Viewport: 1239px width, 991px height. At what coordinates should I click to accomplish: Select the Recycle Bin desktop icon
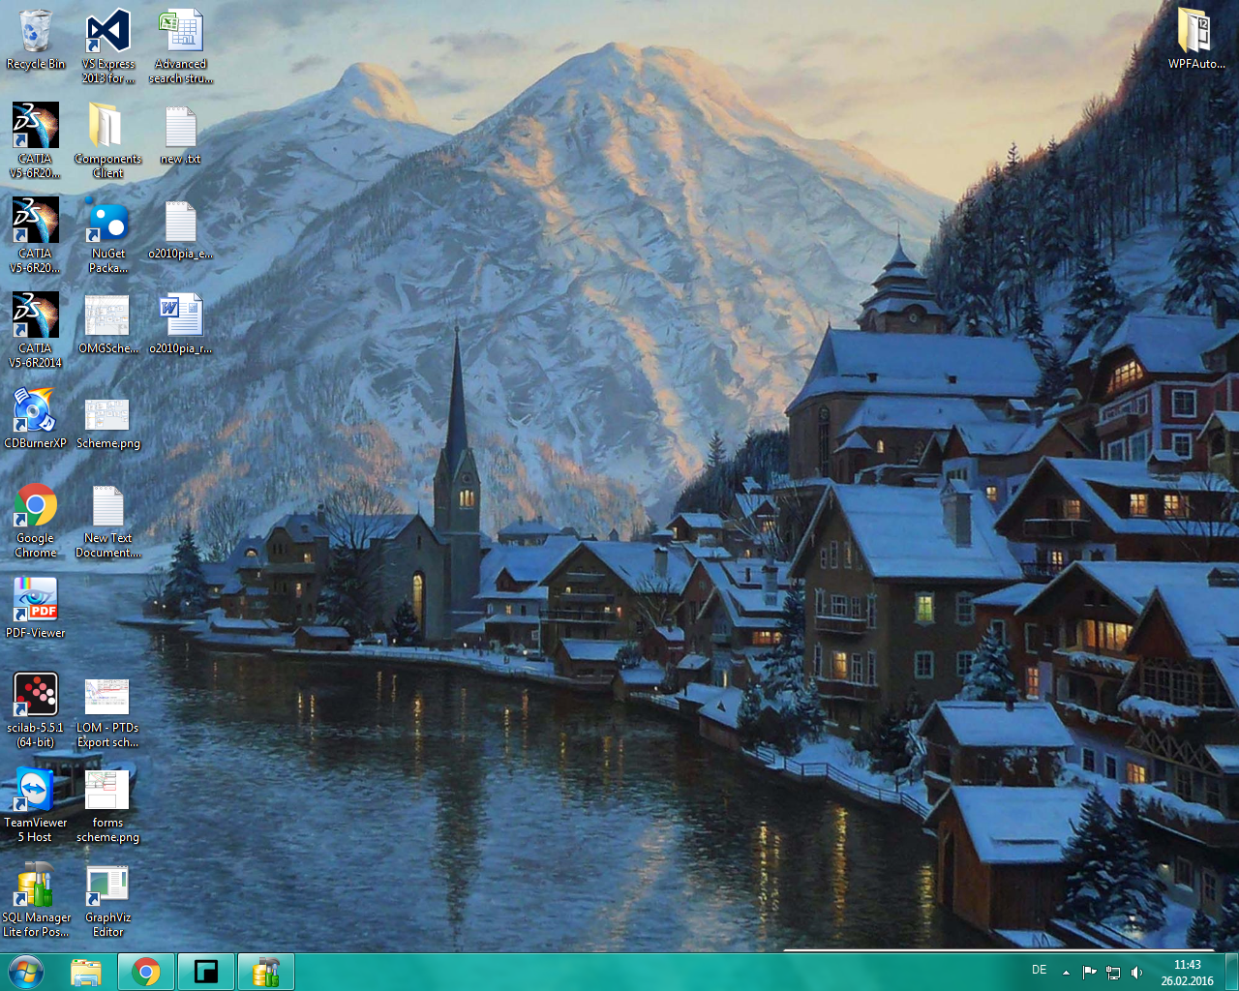tap(36, 41)
